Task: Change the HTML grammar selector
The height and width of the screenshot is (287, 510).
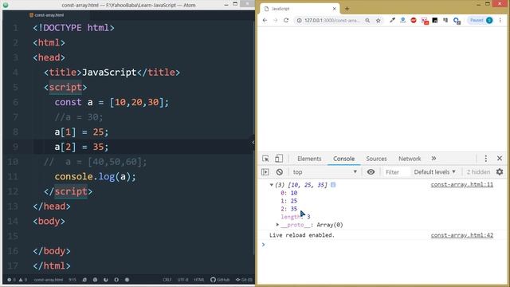Action: 199,280
